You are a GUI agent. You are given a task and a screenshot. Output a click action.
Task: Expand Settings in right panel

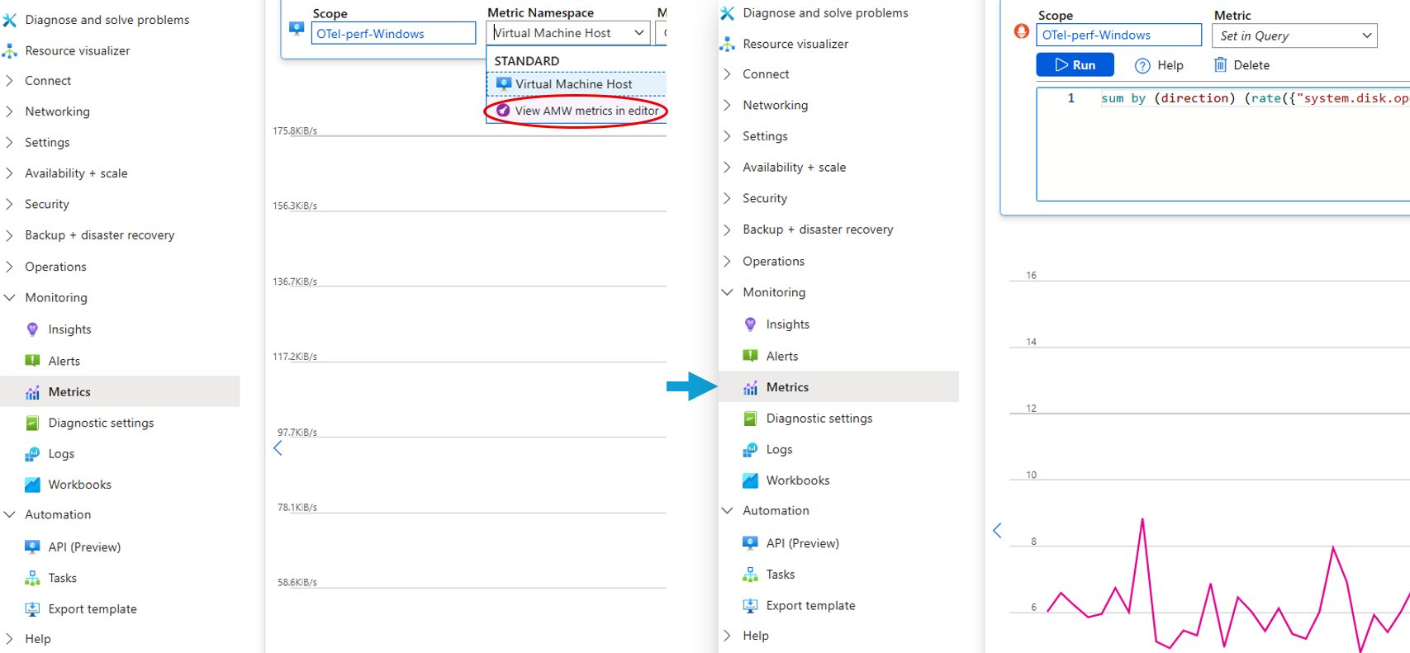pos(727,136)
